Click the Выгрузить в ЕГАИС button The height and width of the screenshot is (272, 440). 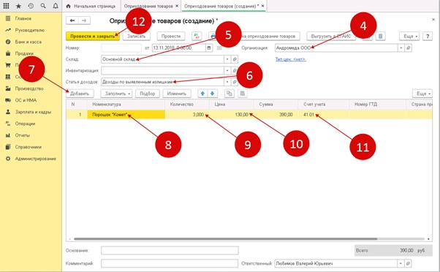click(x=331, y=37)
